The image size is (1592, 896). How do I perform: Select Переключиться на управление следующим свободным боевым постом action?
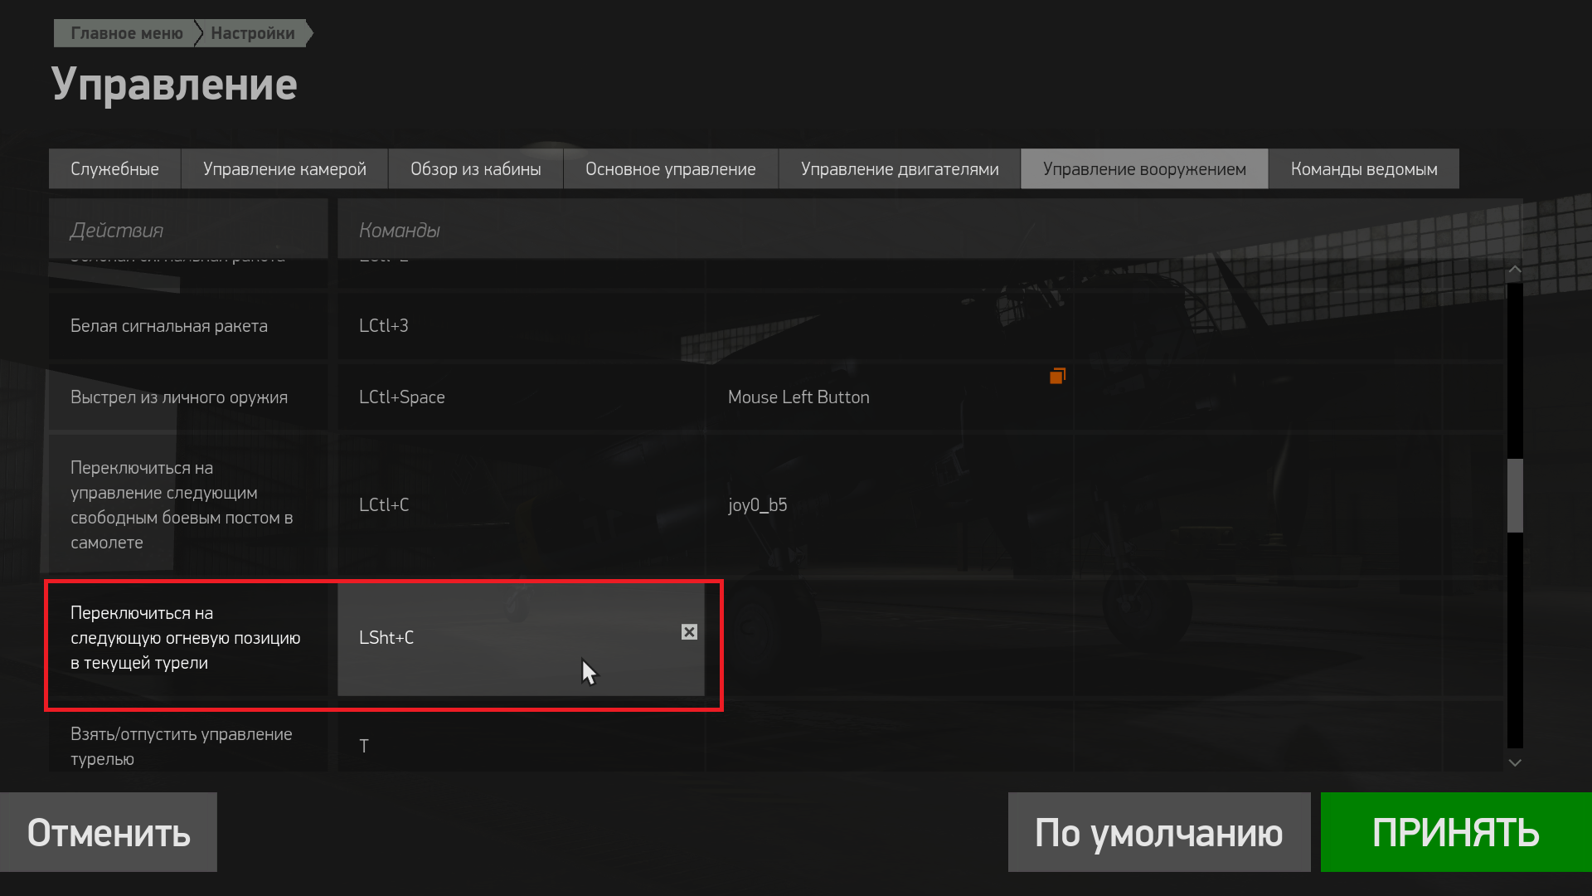click(188, 505)
